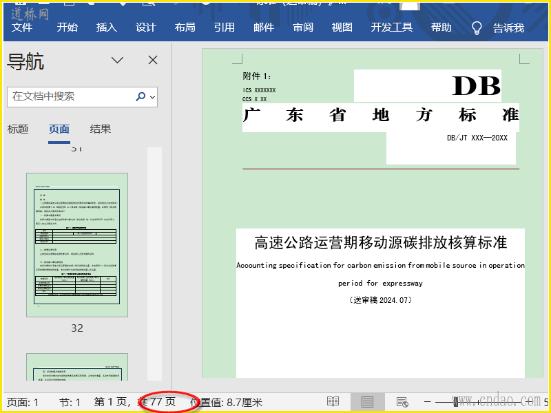The height and width of the screenshot is (413, 551).
Task: Click the 附件 1: text
Action: point(257,76)
